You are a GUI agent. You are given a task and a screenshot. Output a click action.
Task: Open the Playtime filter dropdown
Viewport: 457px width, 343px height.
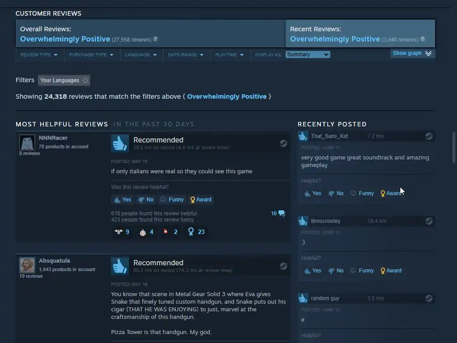point(229,55)
